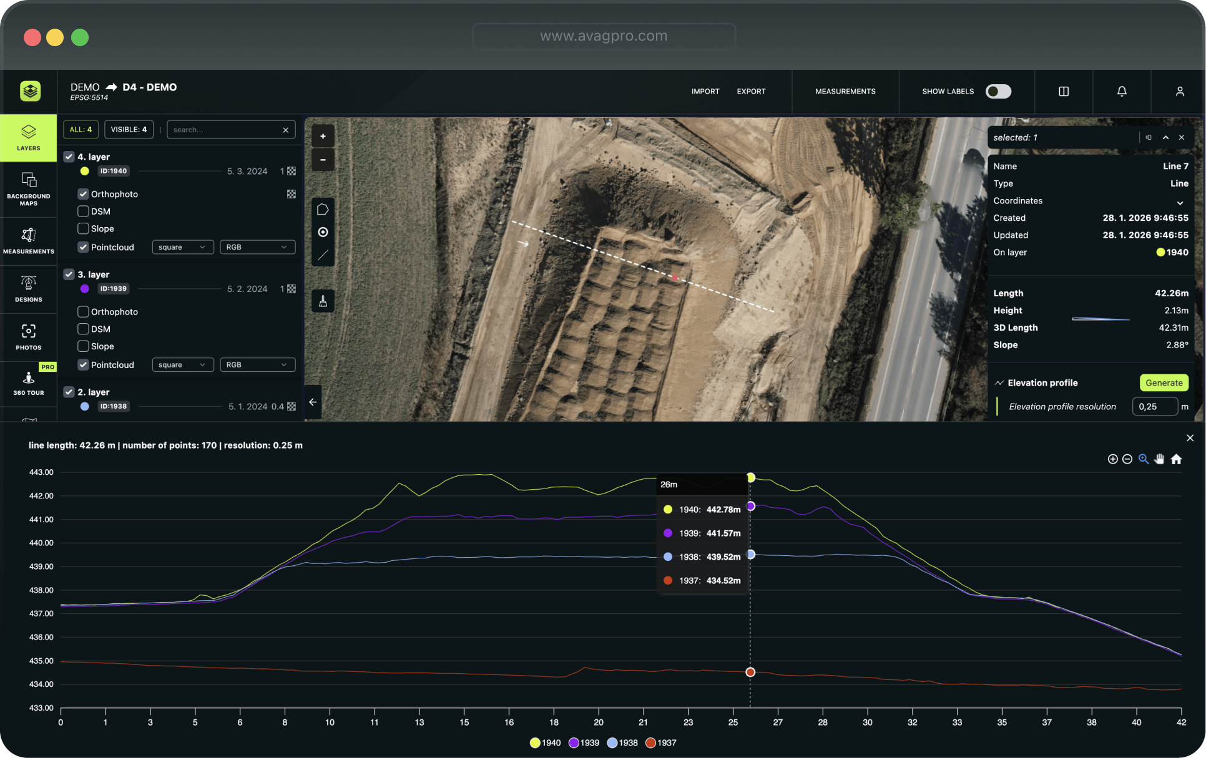The width and height of the screenshot is (1206, 758).
Task: Click the chart pan hand tool
Action: pos(1159,459)
